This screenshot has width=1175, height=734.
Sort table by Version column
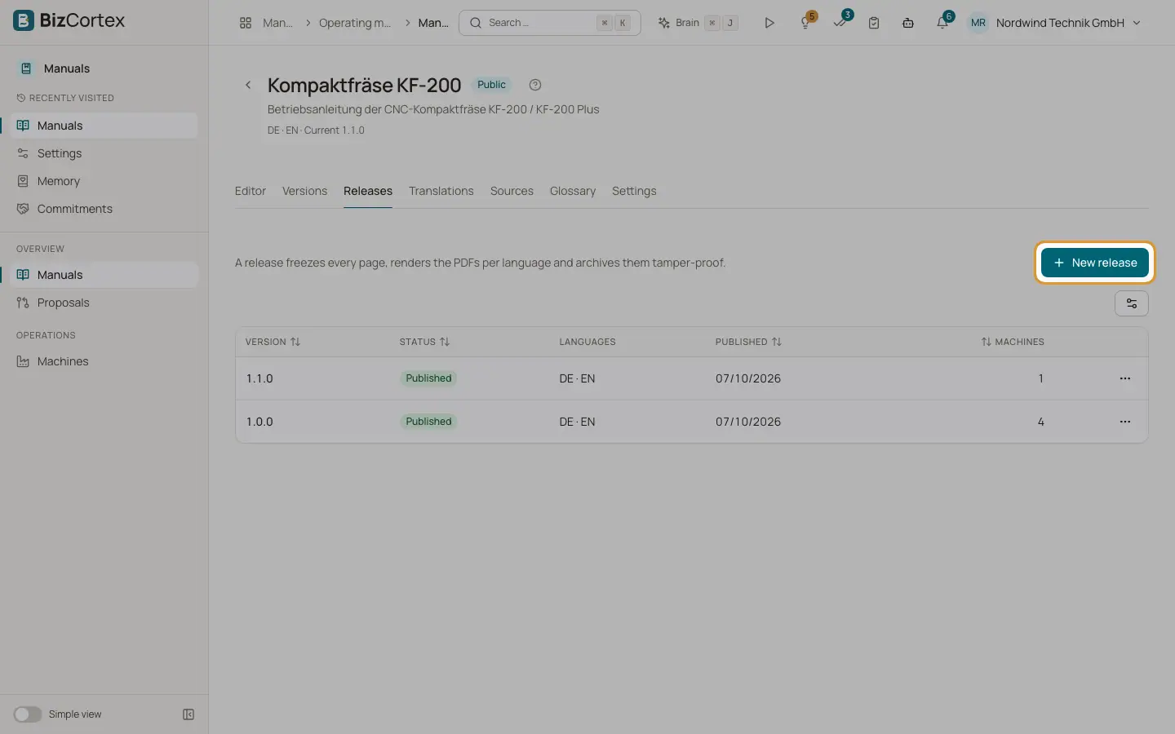tap(273, 342)
